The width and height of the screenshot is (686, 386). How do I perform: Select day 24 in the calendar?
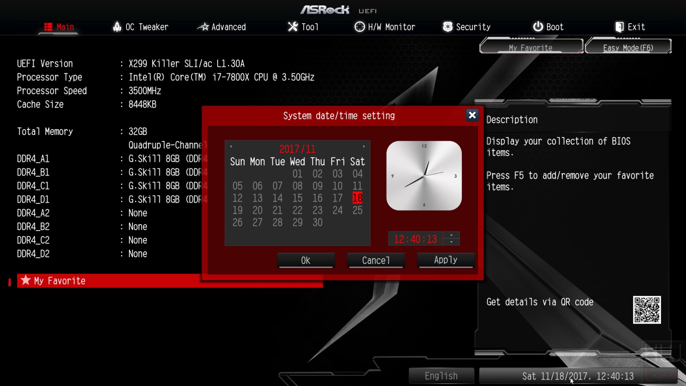coord(337,210)
